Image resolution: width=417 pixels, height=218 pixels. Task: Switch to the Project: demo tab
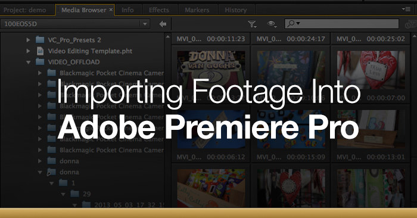25,10
